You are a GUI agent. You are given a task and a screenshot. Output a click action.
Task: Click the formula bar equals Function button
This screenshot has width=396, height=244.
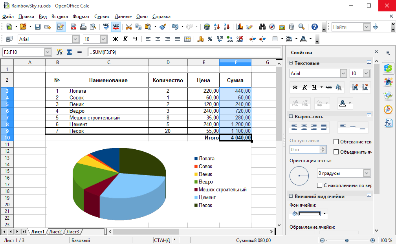point(79,52)
